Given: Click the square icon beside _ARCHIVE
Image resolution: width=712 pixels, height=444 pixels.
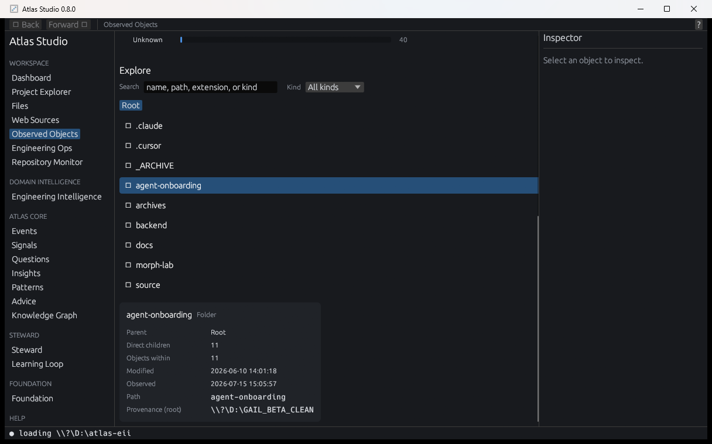Looking at the screenshot, I should pos(128,166).
